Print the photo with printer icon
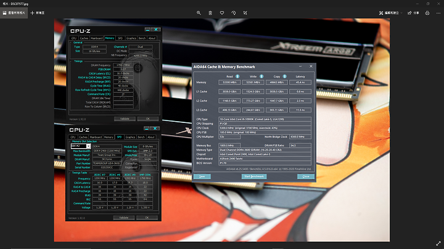Image resolution: width=444 pixels, height=249 pixels. pos(427,13)
